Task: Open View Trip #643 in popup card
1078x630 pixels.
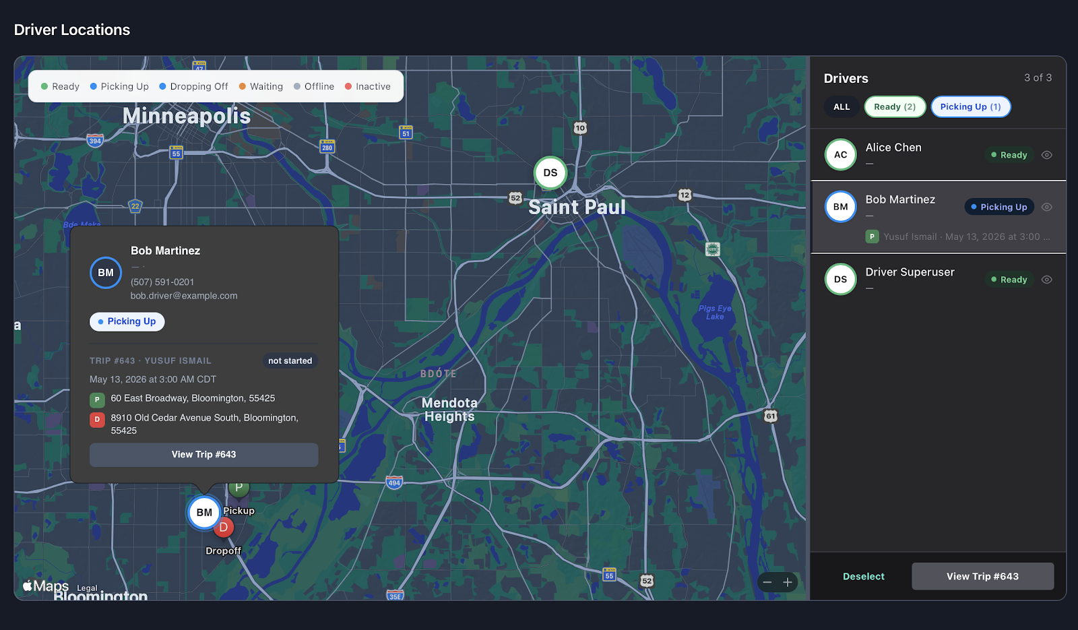Action: coord(203,455)
